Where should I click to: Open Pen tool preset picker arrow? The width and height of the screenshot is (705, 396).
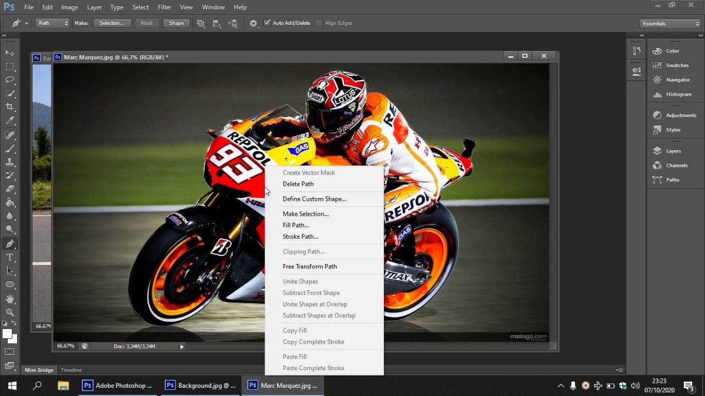[x=26, y=23]
